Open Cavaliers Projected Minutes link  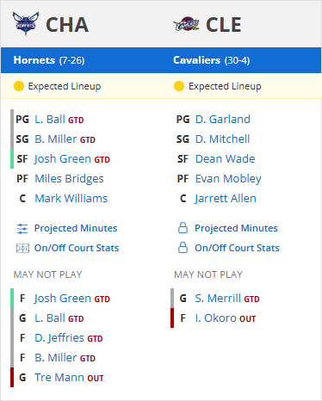236,228
